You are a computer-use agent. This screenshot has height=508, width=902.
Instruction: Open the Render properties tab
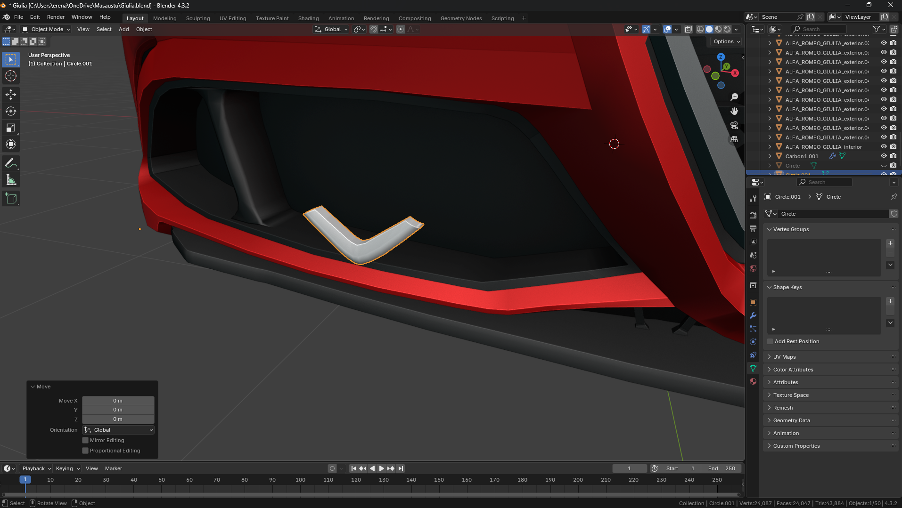click(753, 215)
